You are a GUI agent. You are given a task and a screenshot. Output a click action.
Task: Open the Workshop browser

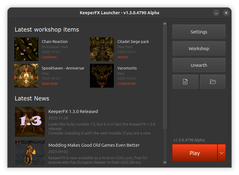[199, 49]
